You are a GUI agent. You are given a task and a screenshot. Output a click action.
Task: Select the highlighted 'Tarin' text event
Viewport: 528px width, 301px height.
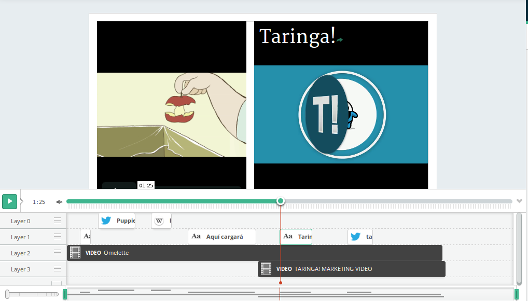(296, 237)
